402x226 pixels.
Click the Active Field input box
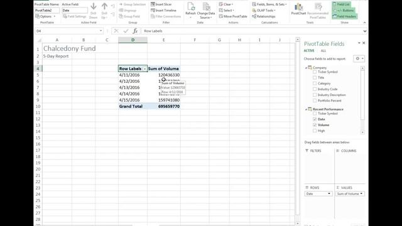coord(75,11)
